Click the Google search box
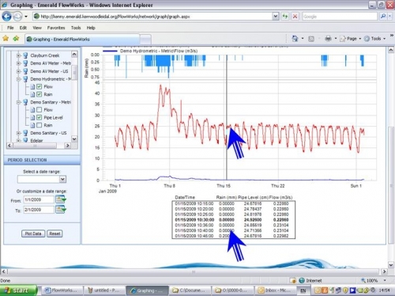 tap(340, 17)
